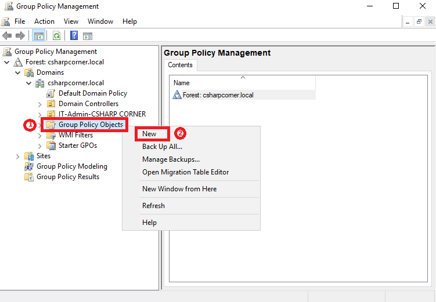The width and height of the screenshot is (436, 302).
Task: Click the title bar application icon
Action: 8,6
